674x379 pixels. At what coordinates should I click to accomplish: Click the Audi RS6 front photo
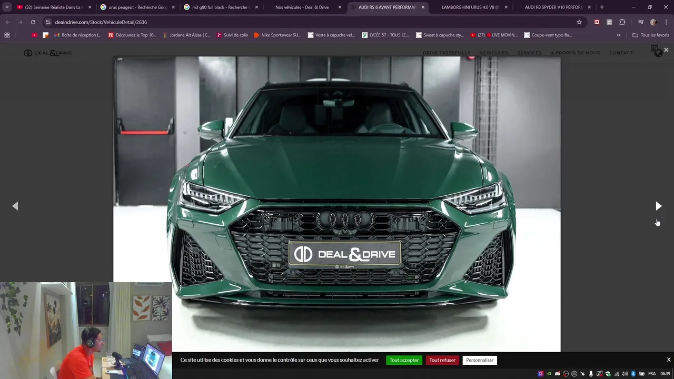tap(337, 204)
